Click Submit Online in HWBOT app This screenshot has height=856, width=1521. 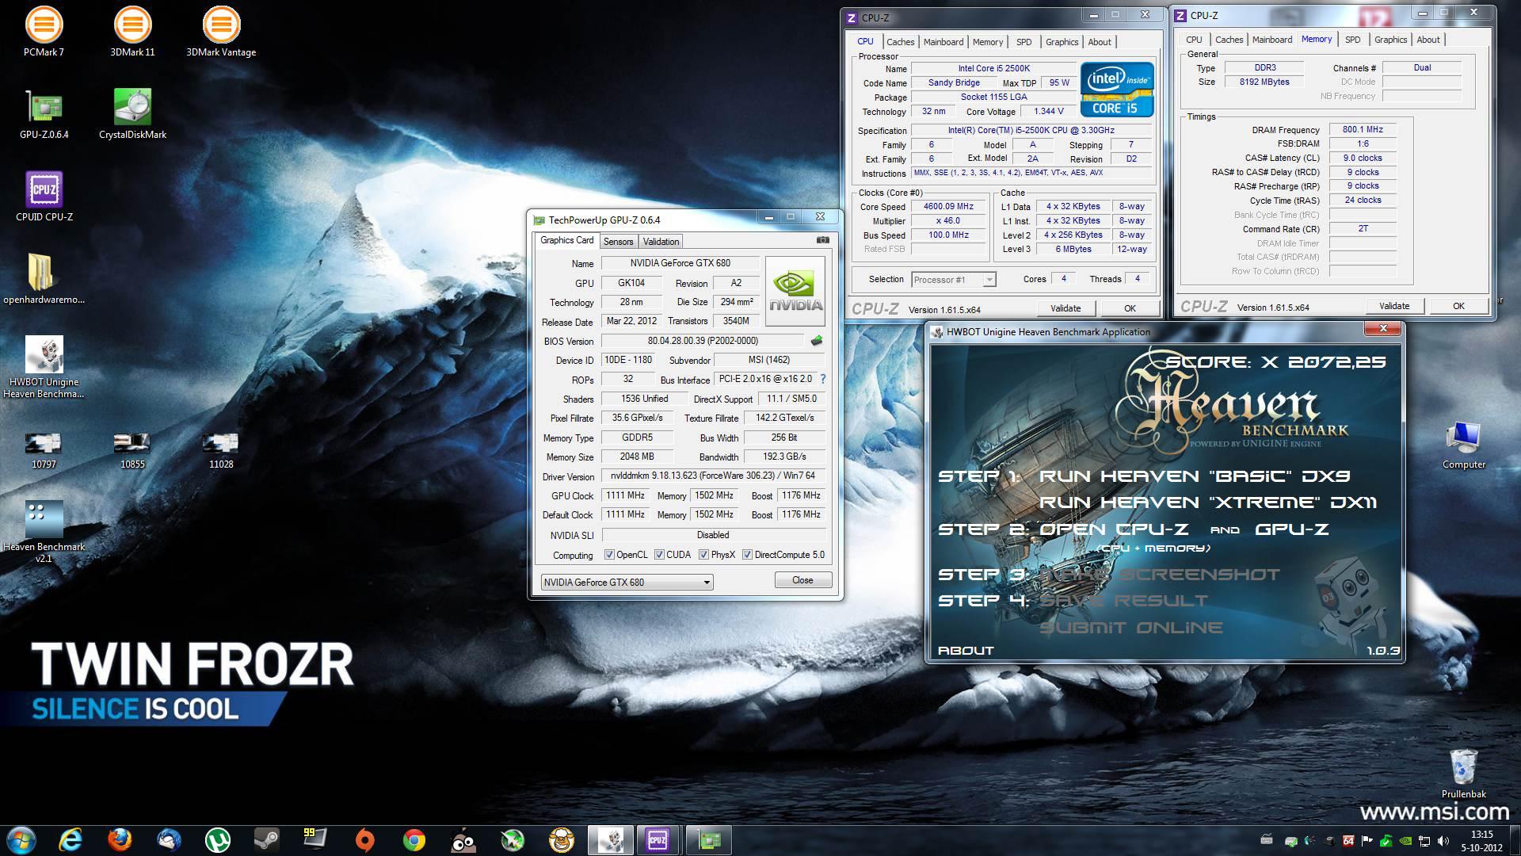tap(1131, 628)
